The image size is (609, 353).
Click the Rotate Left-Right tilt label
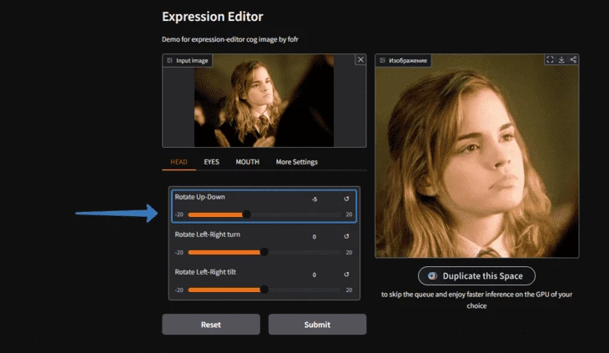[205, 272]
